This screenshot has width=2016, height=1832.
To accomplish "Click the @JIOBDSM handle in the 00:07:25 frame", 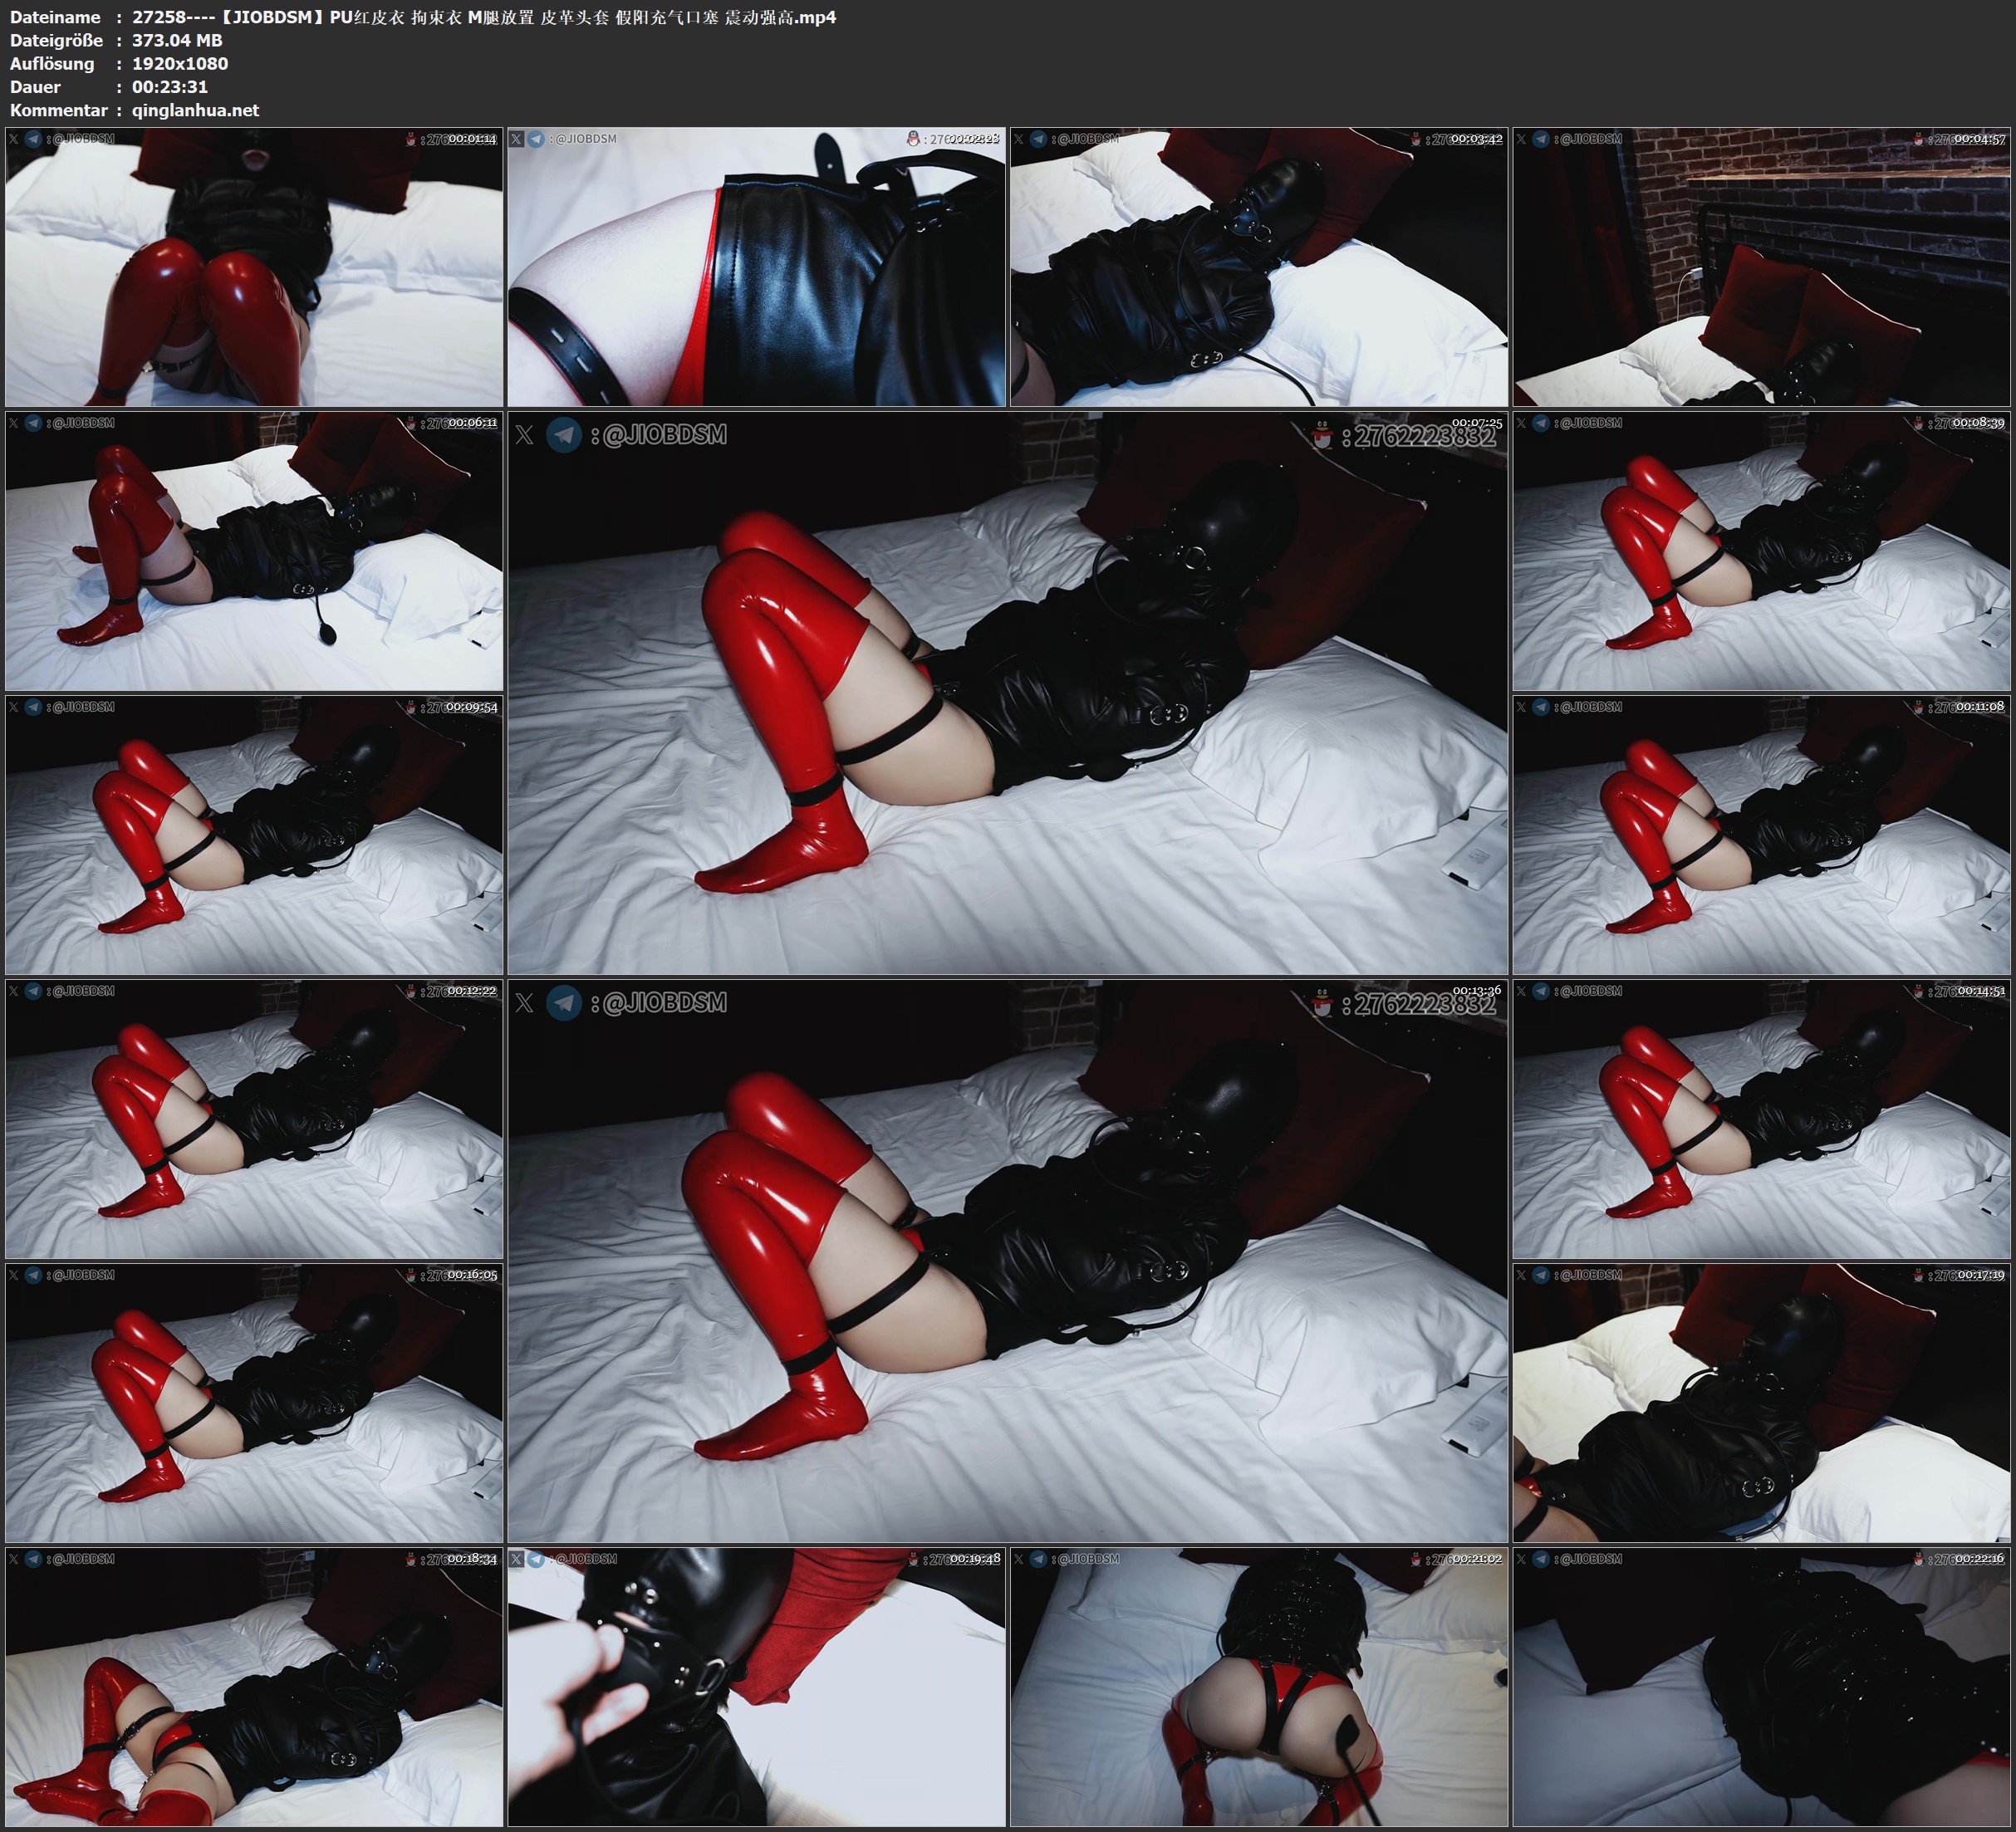I will click(x=665, y=435).
